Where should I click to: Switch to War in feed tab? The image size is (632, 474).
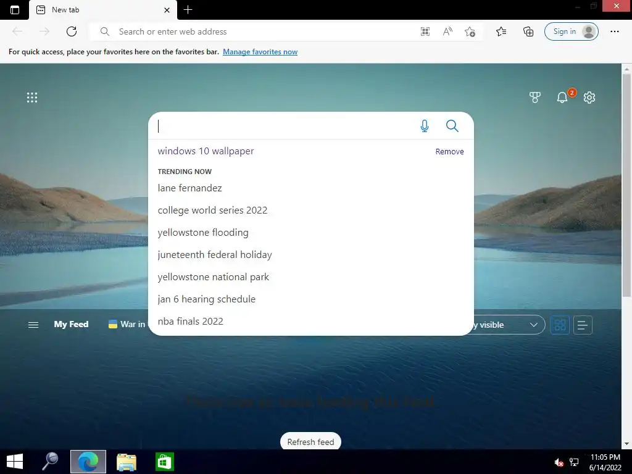[127, 325]
